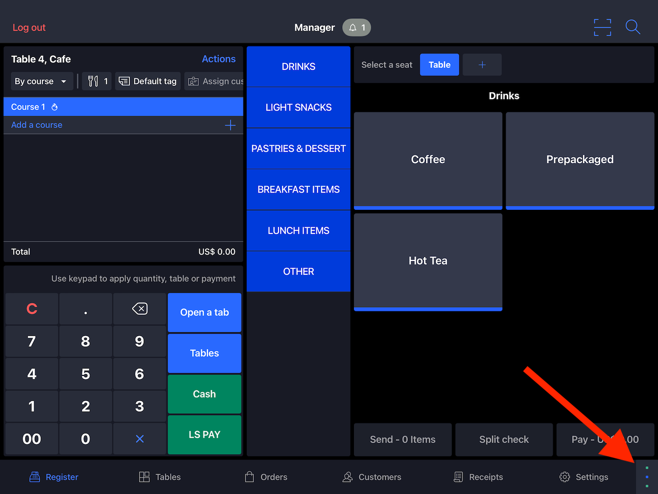This screenshot has width=658, height=494.
Task: Tap the keypad 00 key
Action: coord(32,438)
